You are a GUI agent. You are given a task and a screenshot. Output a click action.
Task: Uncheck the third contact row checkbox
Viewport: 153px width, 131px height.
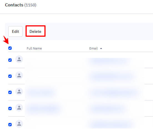[x=10, y=92]
